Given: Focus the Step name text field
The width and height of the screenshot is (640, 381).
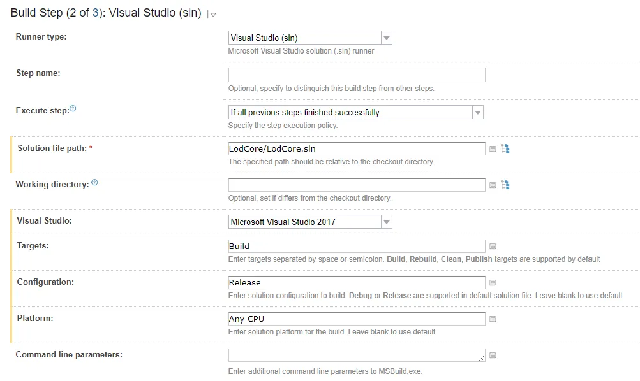Looking at the screenshot, I should tap(357, 75).
